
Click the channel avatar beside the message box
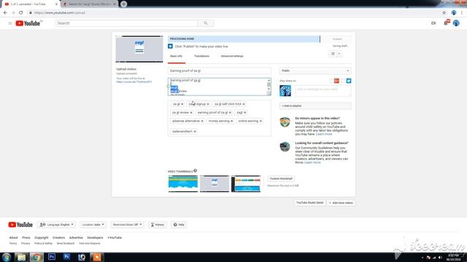tap(285, 91)
